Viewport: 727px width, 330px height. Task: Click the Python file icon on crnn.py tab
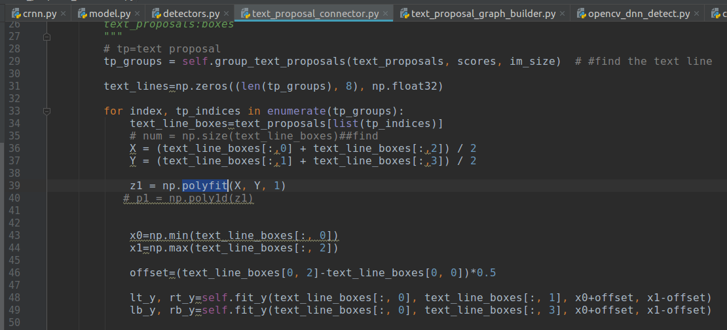(16, 14)
